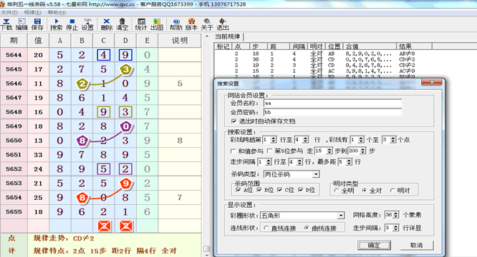The height and width of the screenshot is (257, 477).
Task: Start search with the 搜索 play icon
Action: tap(57, 24)
